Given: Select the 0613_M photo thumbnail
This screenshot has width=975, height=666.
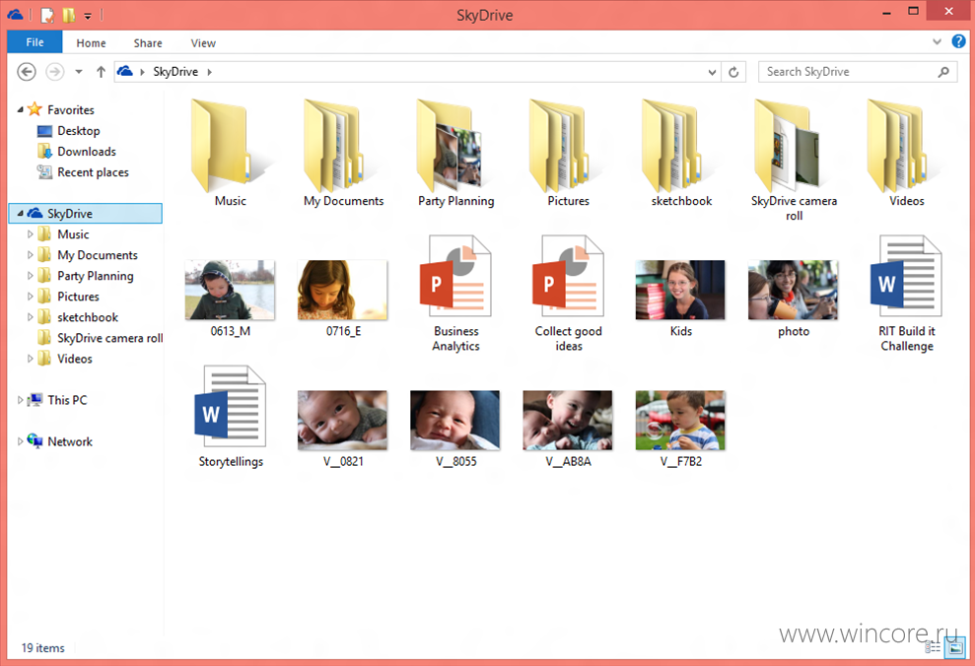Looking at the screenshot, I should click(230, 290).
